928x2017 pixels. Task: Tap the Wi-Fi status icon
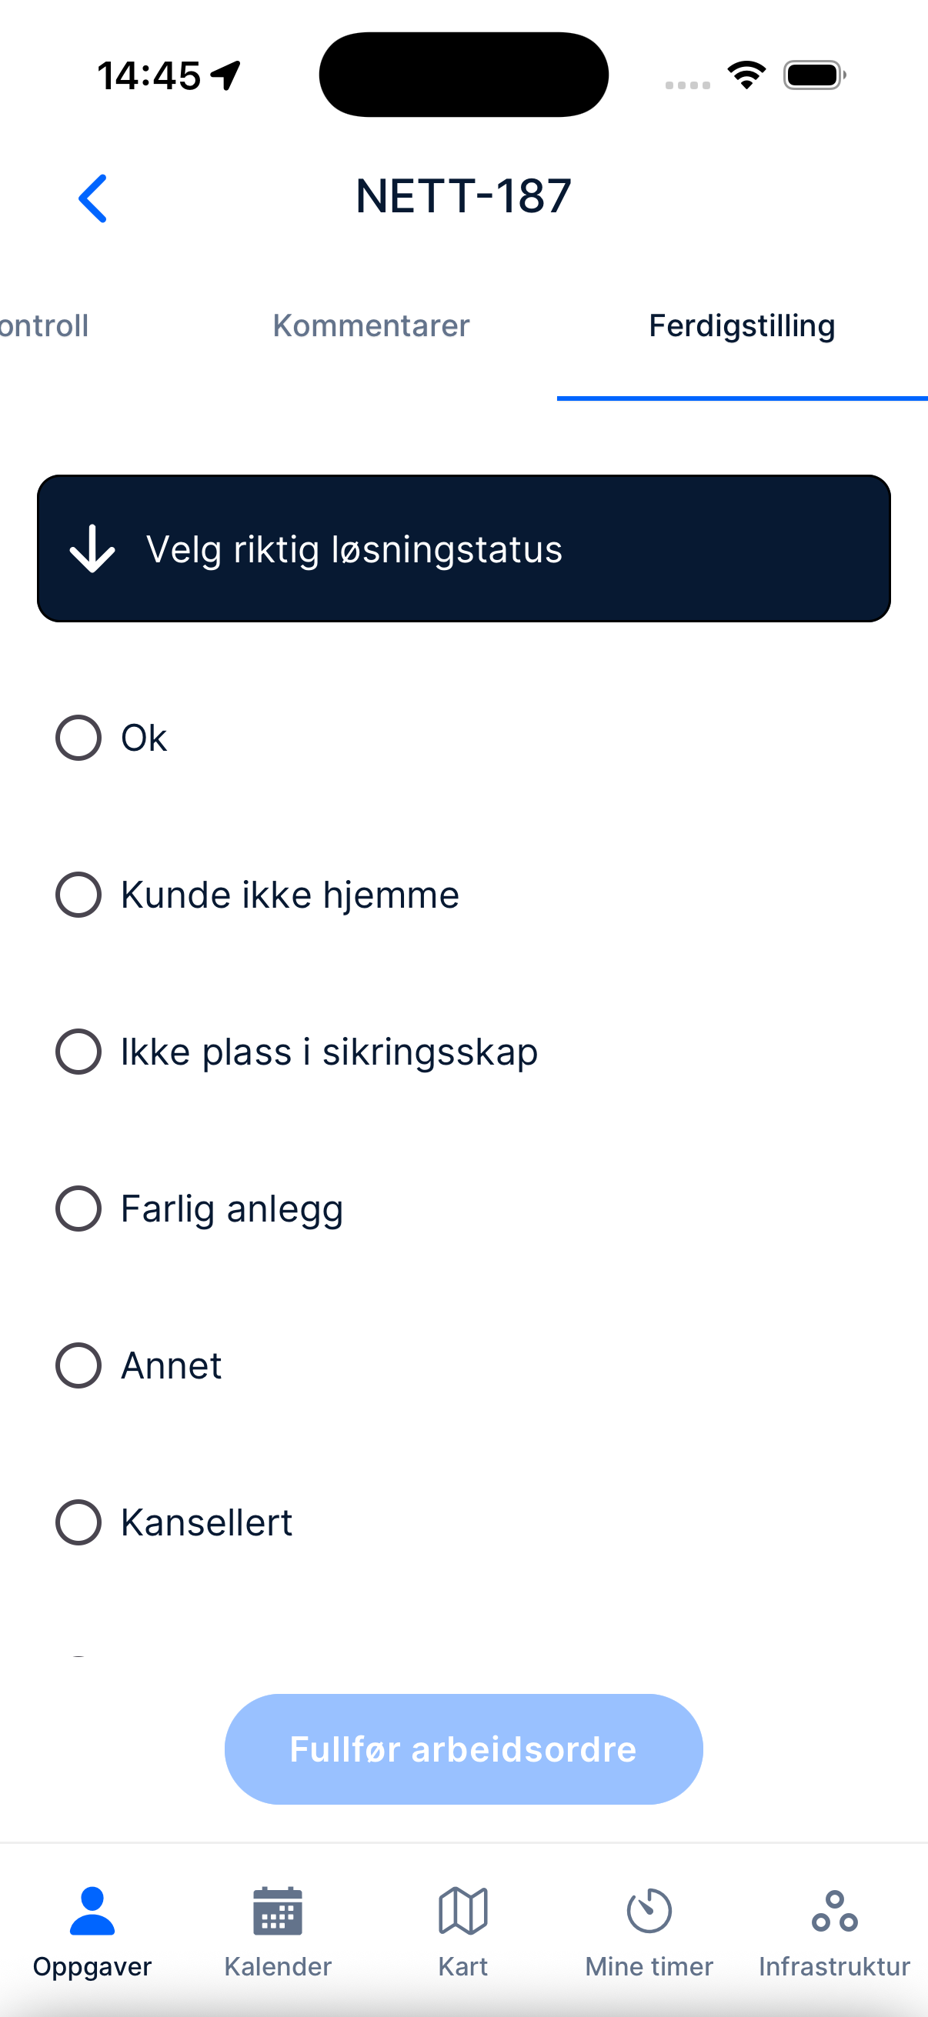(x=746, y=75)
